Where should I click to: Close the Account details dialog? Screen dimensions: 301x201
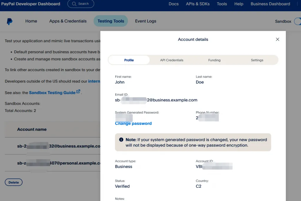(277, 39)
